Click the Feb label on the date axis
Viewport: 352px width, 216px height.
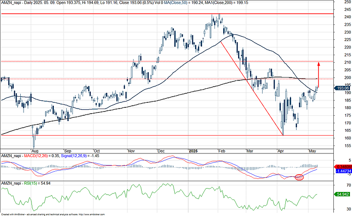point(222,151)
